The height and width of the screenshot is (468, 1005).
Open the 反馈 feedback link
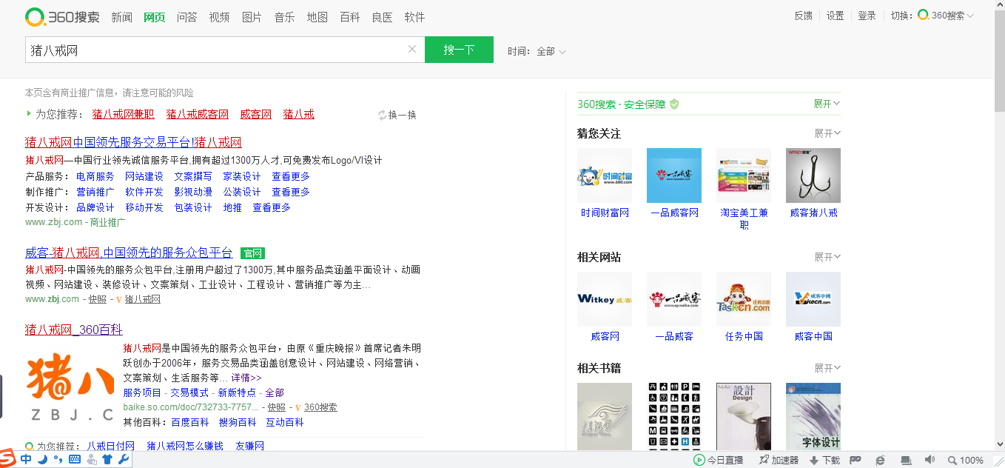click(x=803, y=16)
